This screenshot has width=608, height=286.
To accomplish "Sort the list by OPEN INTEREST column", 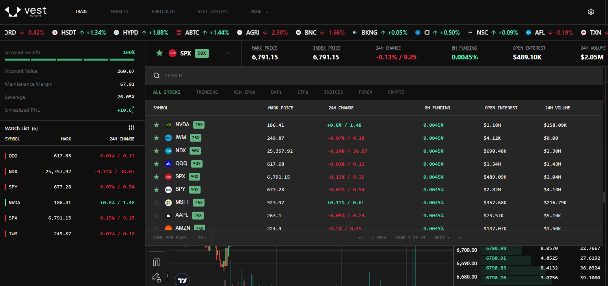I will [501, 108].
